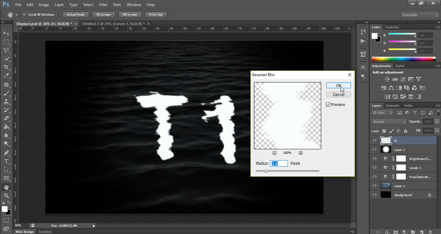Click the layer style fx icon
This screenshot has width=441, height=234.
[387, 231]
